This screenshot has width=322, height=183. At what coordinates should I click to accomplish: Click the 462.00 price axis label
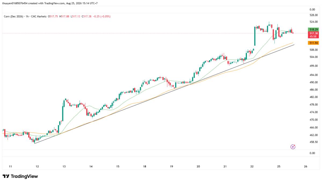(314, 135)
